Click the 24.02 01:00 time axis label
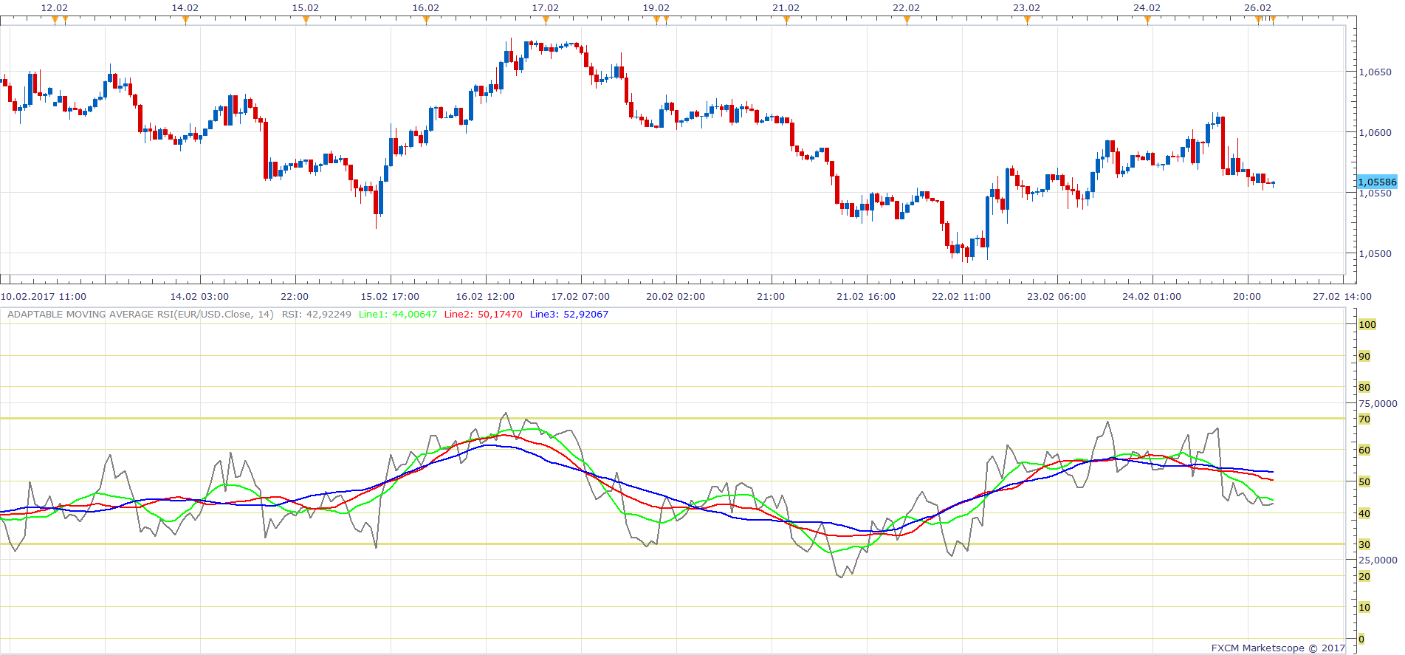 (1152, 297)
